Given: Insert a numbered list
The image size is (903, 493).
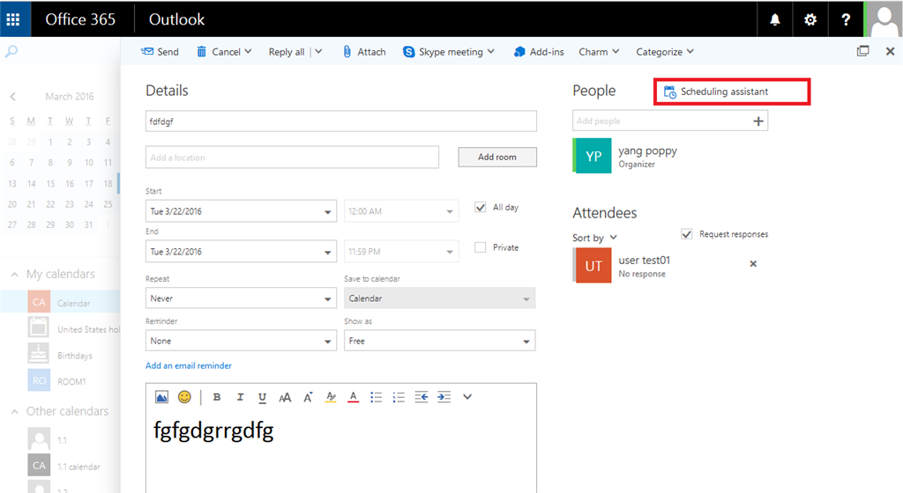Looking at the screenshot, I should [x=399, y=397].
